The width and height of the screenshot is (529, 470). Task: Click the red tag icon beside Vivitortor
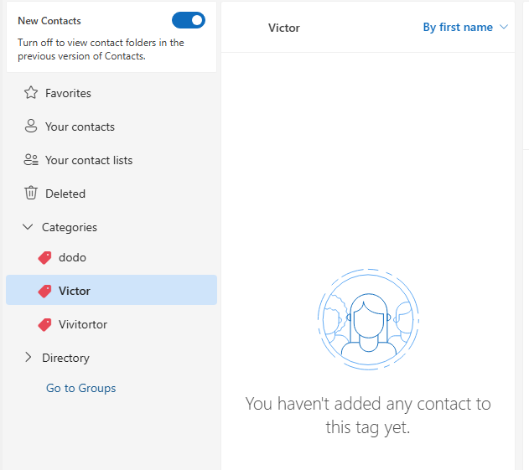click(45, 325)
